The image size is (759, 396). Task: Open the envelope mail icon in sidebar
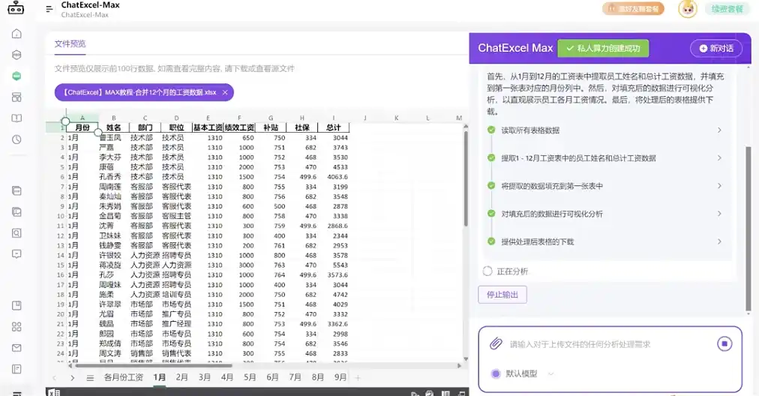click(16, 347)
